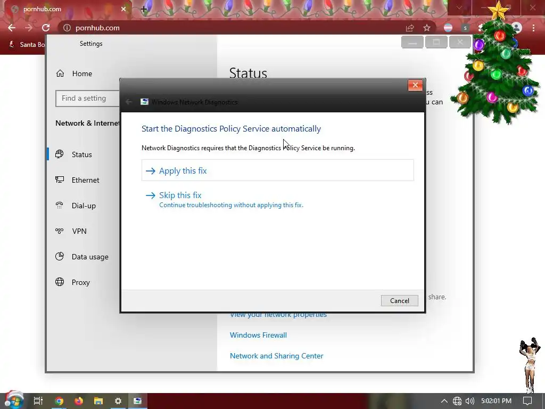545x409 pixels.
Task: Go back using the diagnostics dialog back arrow
Action: click(x=129, y=102)
